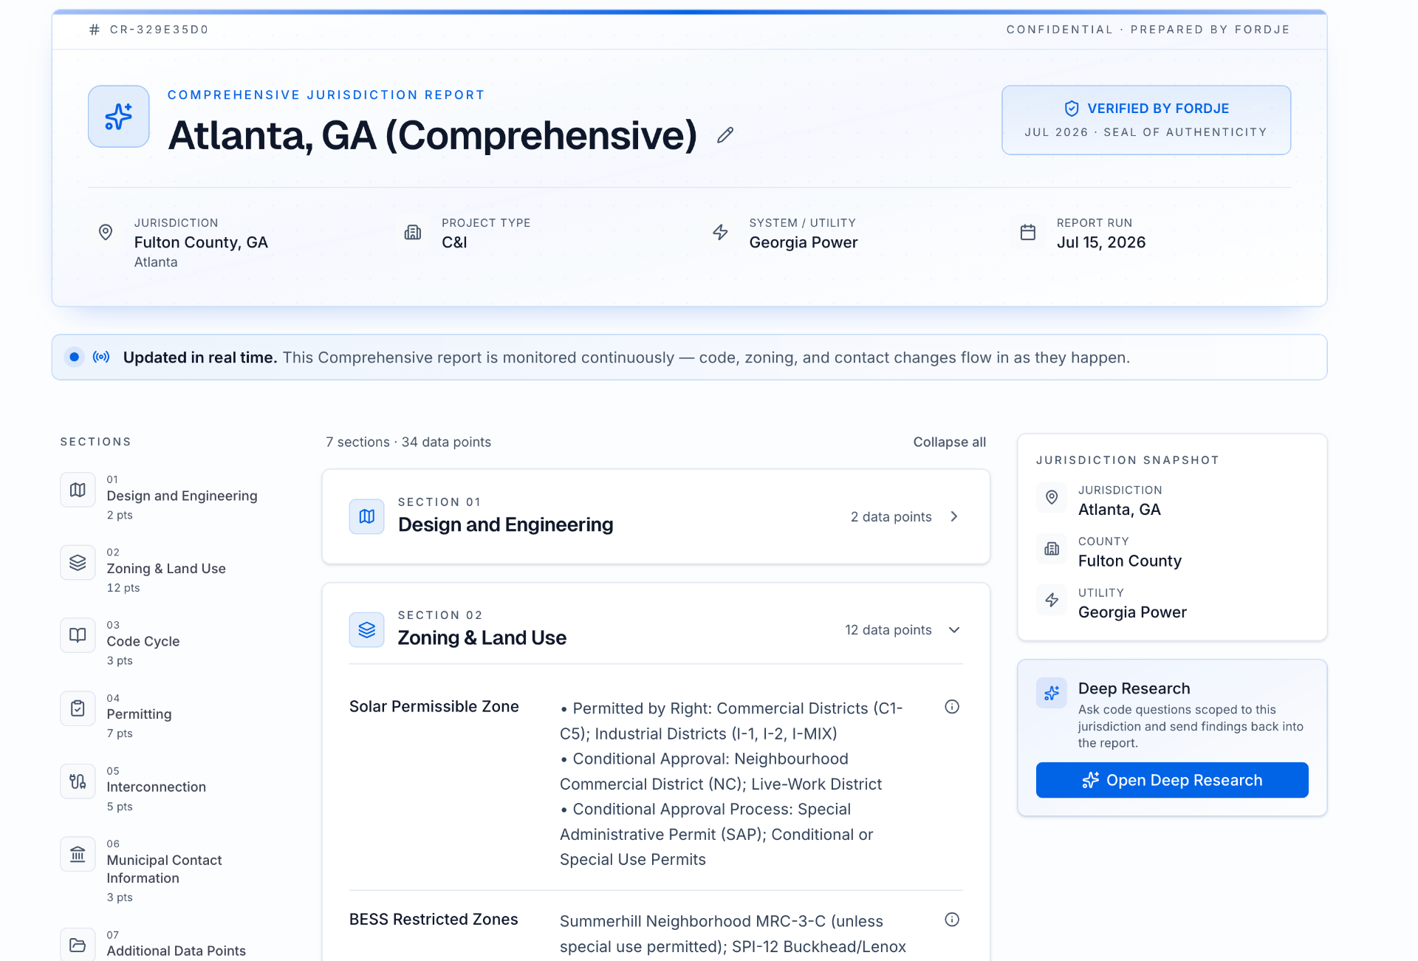Collapse Section 02 with its down chevron
The height and width of the screenshot is (961, 1418).
954,630
